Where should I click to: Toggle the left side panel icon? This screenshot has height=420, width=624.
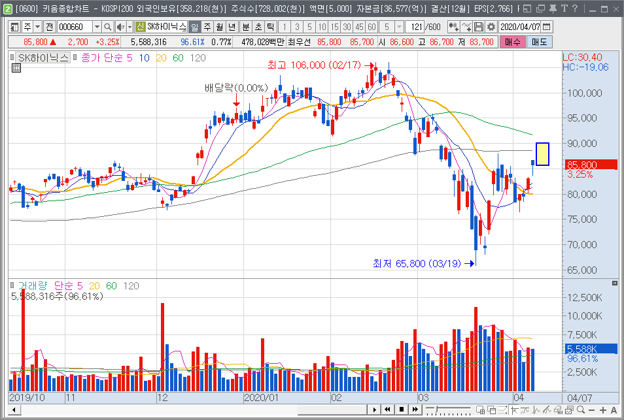point(14,27)
